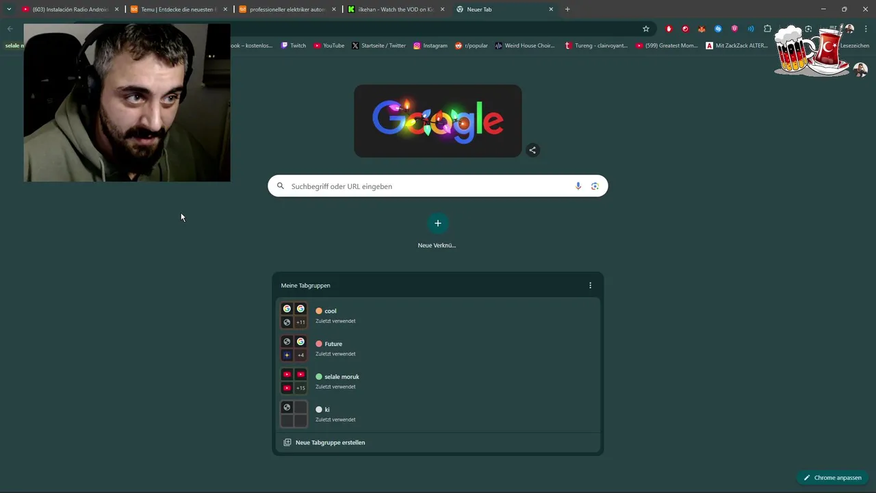Click the Chrome anpassen button
The width and height of the screenshot is (876, 493).
832,477
